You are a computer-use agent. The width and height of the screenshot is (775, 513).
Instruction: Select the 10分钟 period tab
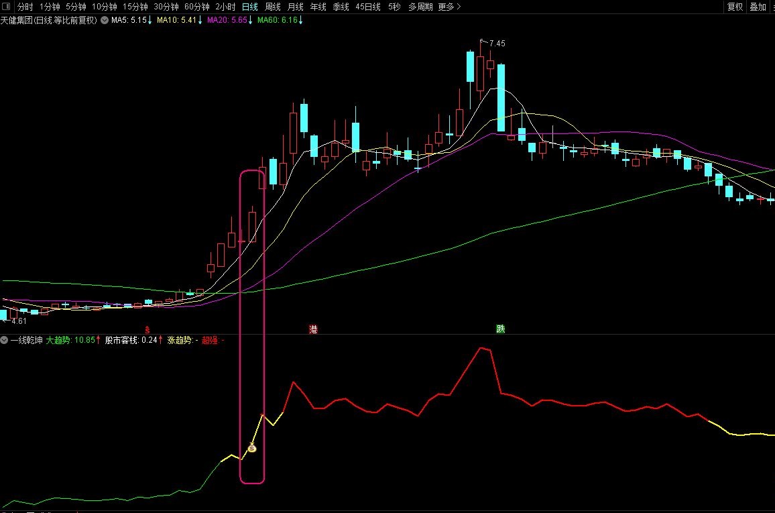105,7
